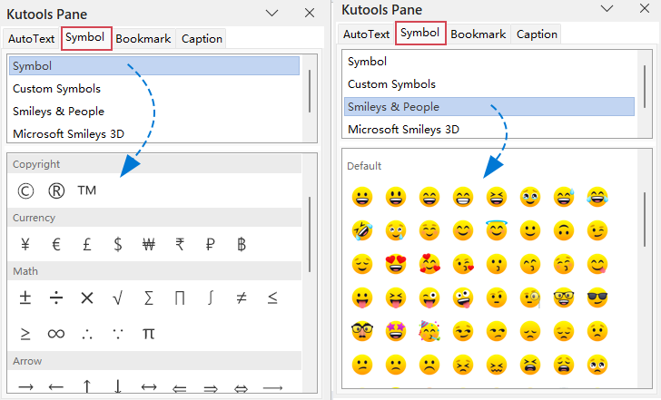Insert the summation ∑ symbol
The width and height of the screenshot is (661, 400).
149,298
